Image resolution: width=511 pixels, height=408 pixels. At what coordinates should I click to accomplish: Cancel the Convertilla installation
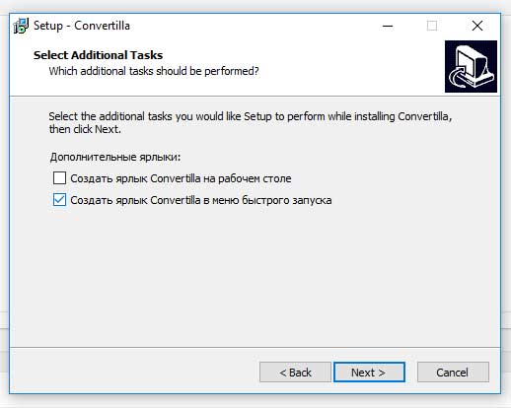tap(453, 373)
